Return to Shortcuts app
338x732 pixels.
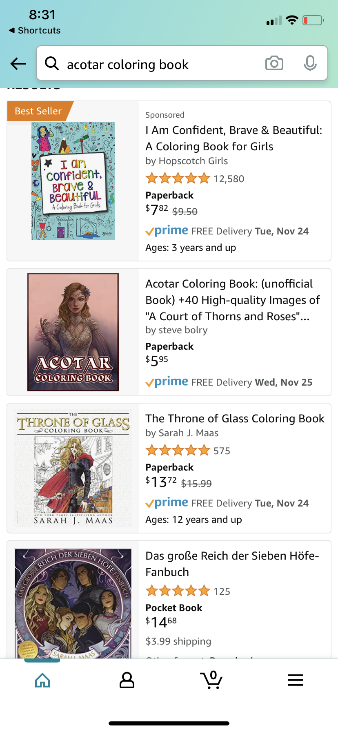coord(35,31)
